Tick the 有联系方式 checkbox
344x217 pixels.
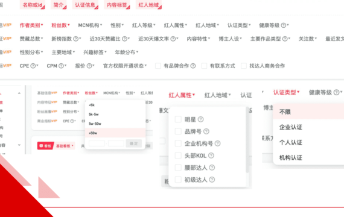point(204,66)
